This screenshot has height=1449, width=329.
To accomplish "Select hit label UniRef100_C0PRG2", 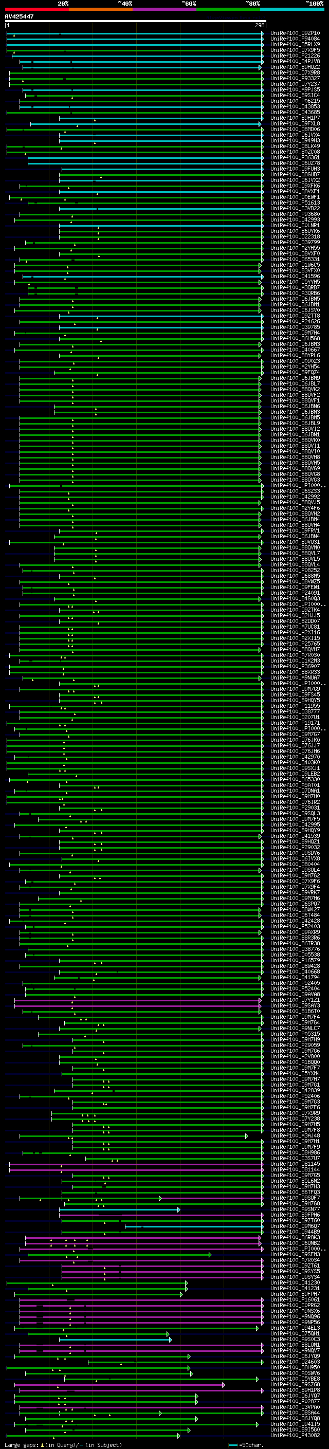I will tap(295, 1305).
